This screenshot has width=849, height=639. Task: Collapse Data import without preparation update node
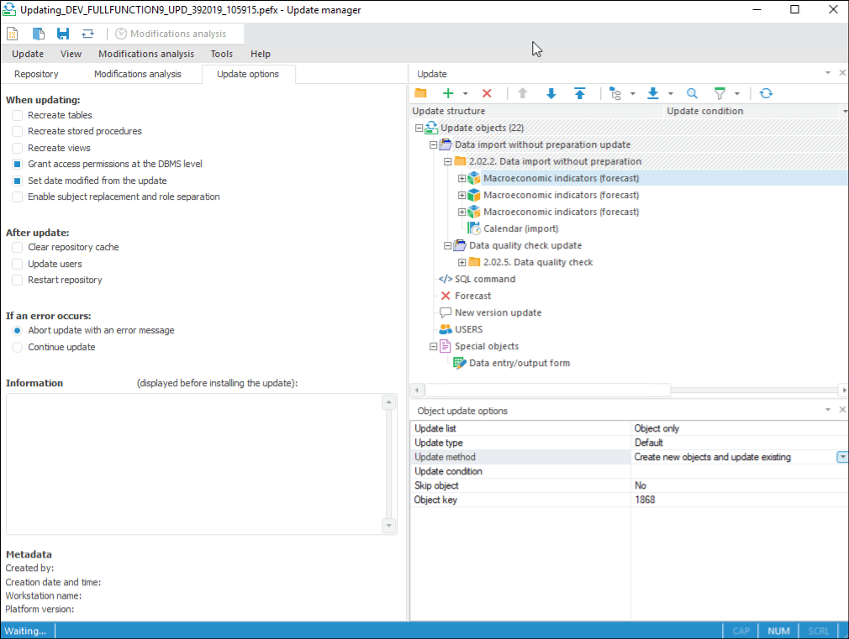click(433, 145)
